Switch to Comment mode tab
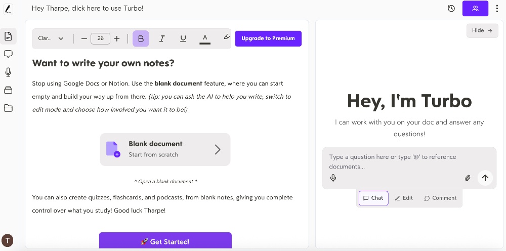 (x=440, y=198)
